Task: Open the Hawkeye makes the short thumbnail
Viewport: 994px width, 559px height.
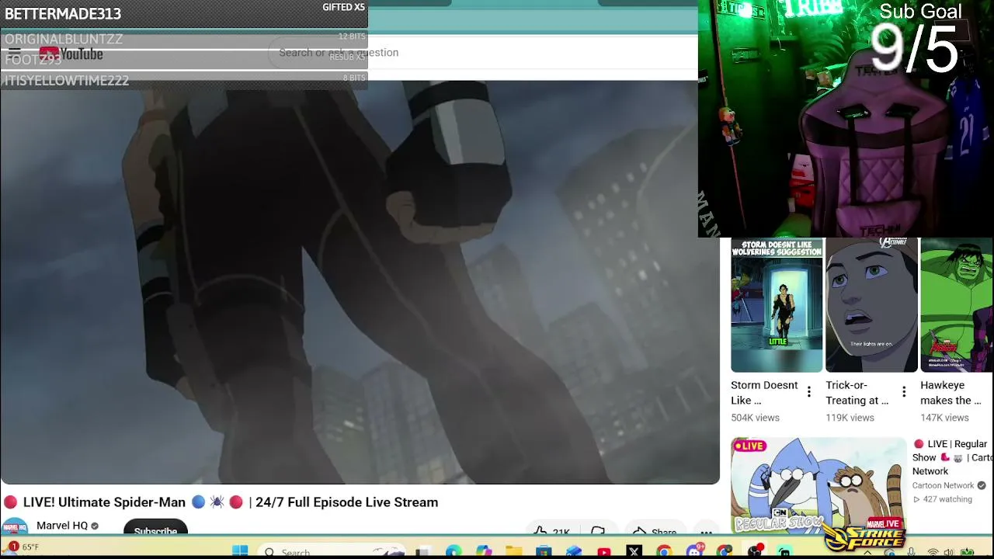Action: pyautogui.click(x=957, y=305)
